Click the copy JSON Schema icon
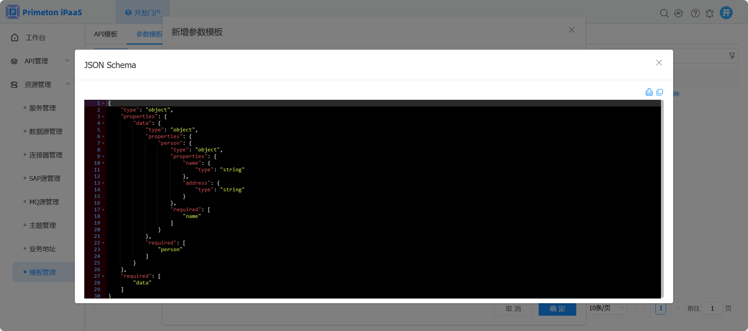 [660, 92]
